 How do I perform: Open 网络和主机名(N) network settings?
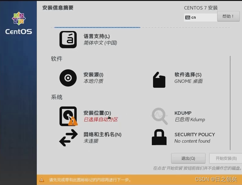click(x=102, y=134)
